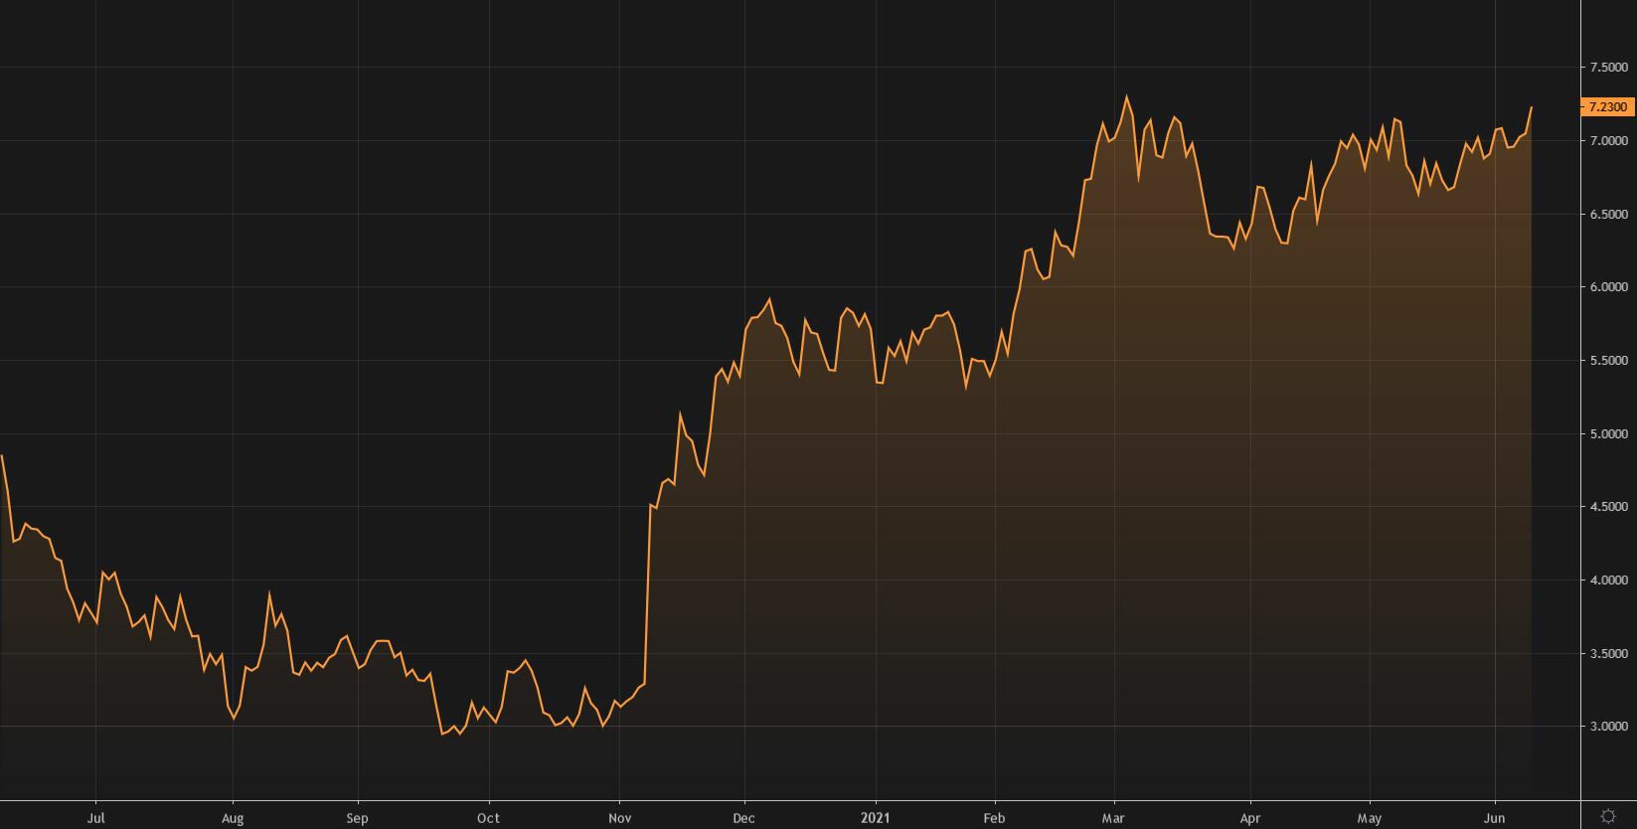Click the May label on time axis
The height and width of the screenshot is (829, 1637).
click(x=1370, y=818)
